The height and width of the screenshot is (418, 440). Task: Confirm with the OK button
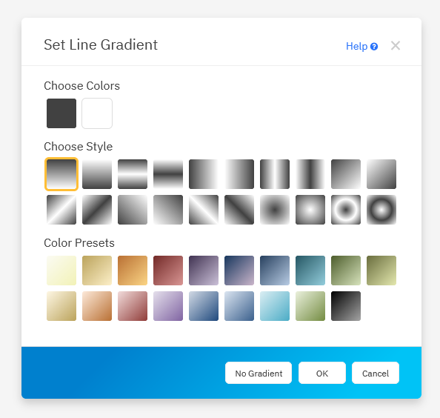point(322,373)
